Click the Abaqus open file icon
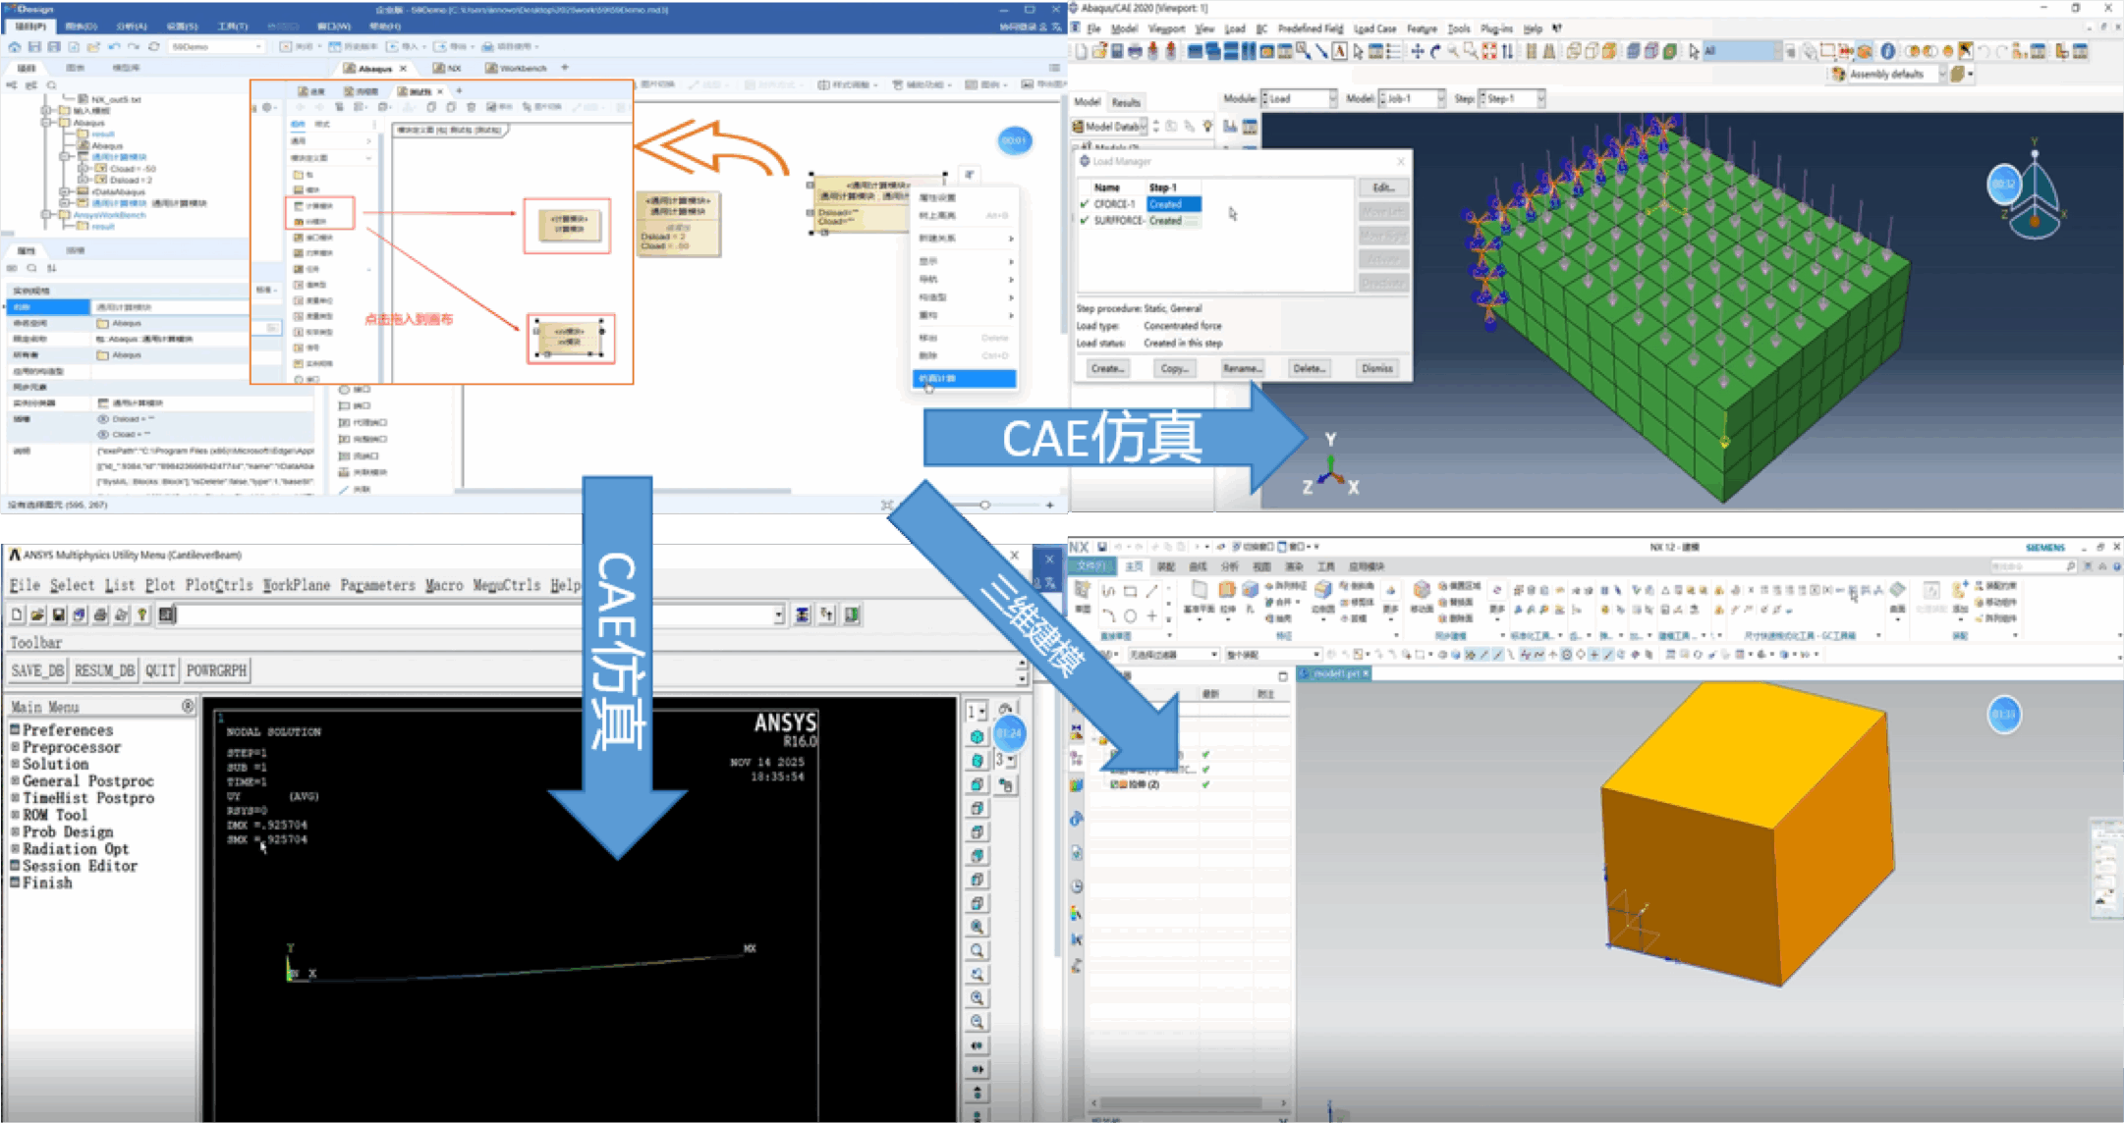The image size is (2124, 1123). pyautogui.click(x=1099, y=51)
